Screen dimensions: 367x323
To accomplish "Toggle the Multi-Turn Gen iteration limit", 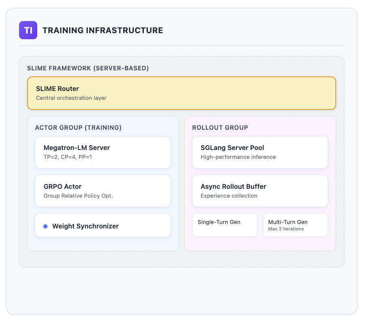I will [287, 228].
